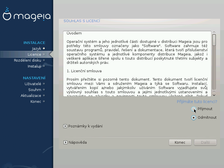Expand the Nápověda help section
This screenshot has width=224, height=168.
coord(65,143)
